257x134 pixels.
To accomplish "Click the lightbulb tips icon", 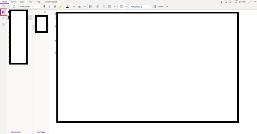I will (x=230, y=2).
